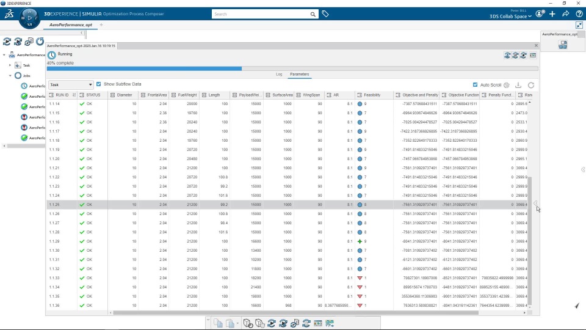
Task: Click the tag icon beside search
Action: [325, 14]
